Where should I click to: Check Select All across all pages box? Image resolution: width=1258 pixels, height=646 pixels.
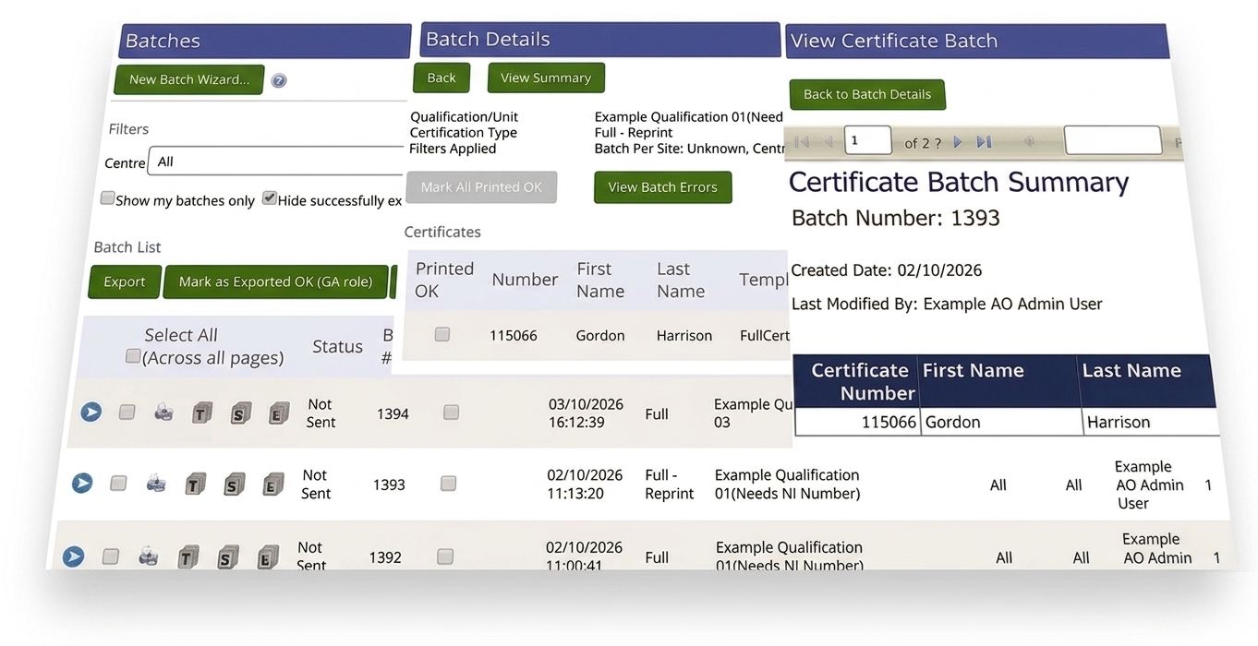tap(133, 356)
